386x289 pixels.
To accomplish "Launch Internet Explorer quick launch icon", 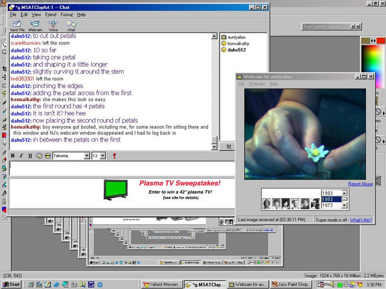I will (x=57, y=285).
